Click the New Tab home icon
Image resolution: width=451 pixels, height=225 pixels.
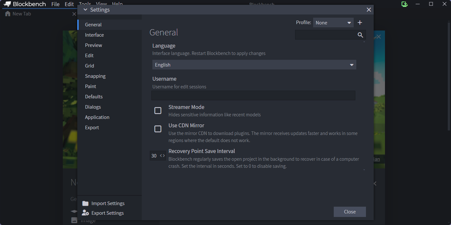(x=8, y=14)
